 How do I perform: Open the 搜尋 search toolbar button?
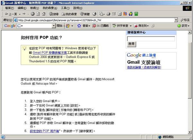[x=54, y=14]
